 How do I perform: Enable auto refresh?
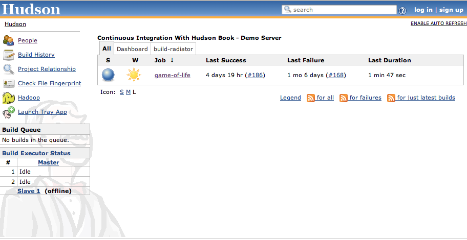[x=439, y=23]
